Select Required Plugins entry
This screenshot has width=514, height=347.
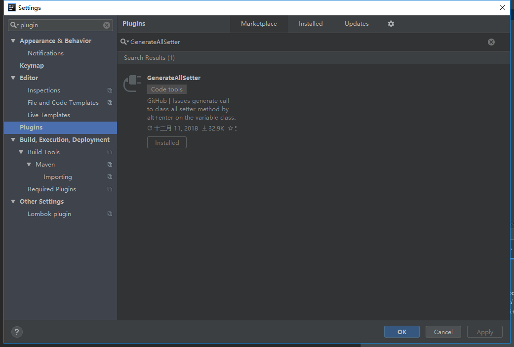(52, 189)
